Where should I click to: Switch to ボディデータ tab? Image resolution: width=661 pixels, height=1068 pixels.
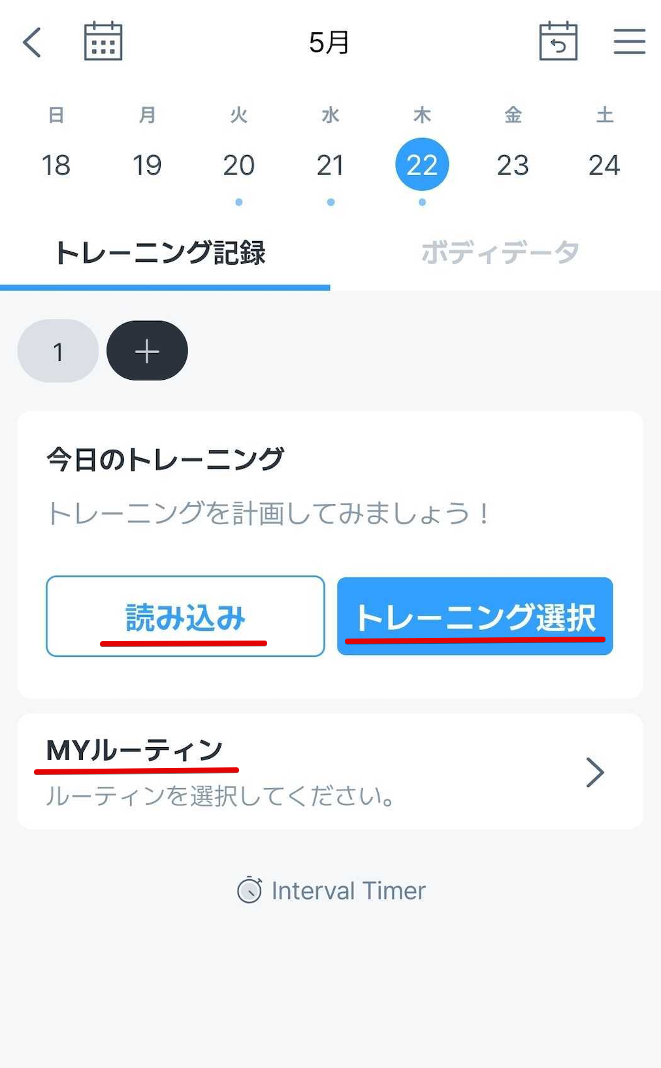500,252
